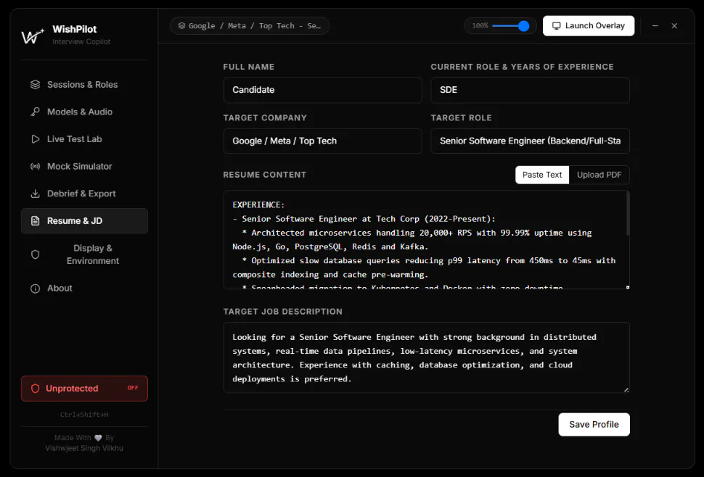Click the Resume & JD document icon

click(35, 220)
